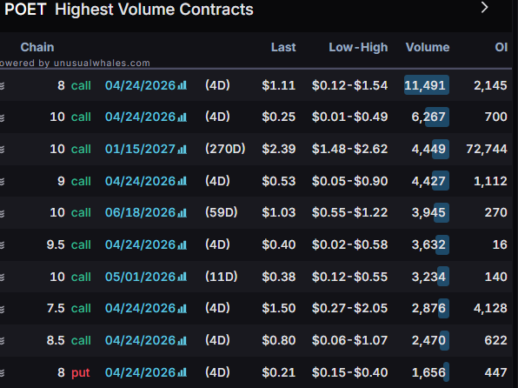The width and height of the screenshot is (518, 388).
Task: Open the 04/24/2026 link for 9 call
Action: click(140, 181)
